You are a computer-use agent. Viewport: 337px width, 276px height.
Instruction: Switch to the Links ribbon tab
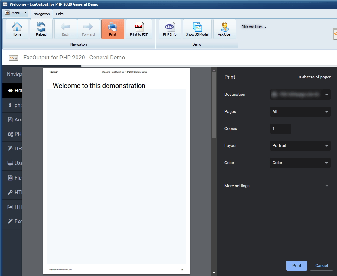tap(60, 14)
